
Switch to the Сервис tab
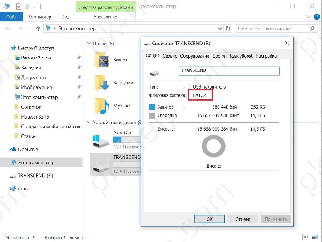[170, 56]
